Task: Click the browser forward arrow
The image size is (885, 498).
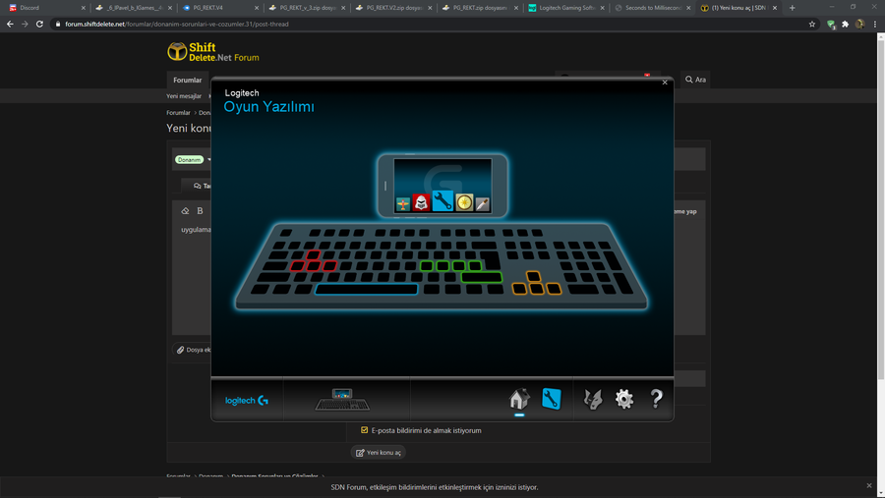Action: pyautogui.click(x=25, y=25)
